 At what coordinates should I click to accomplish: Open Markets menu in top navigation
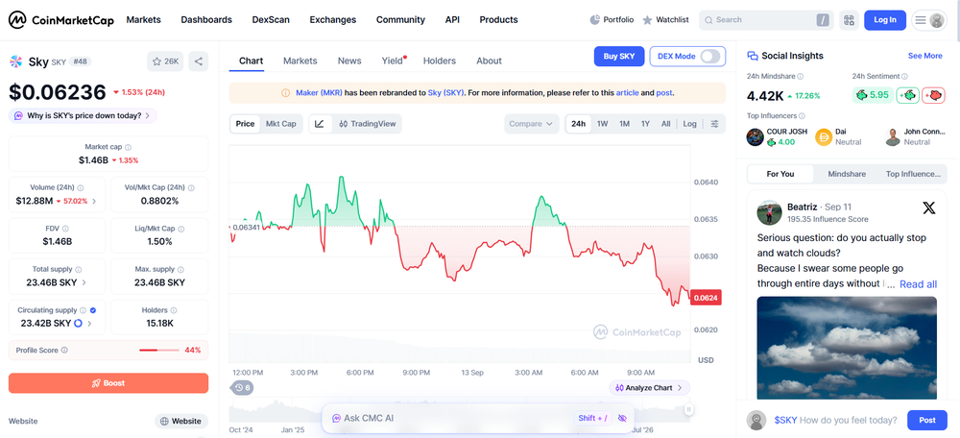pyautogui.click(x=143, y=19)
